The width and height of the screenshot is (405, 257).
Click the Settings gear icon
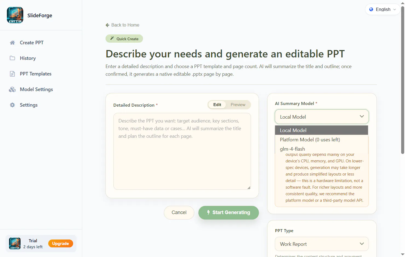pyautogui.click(x=12, y=105)
